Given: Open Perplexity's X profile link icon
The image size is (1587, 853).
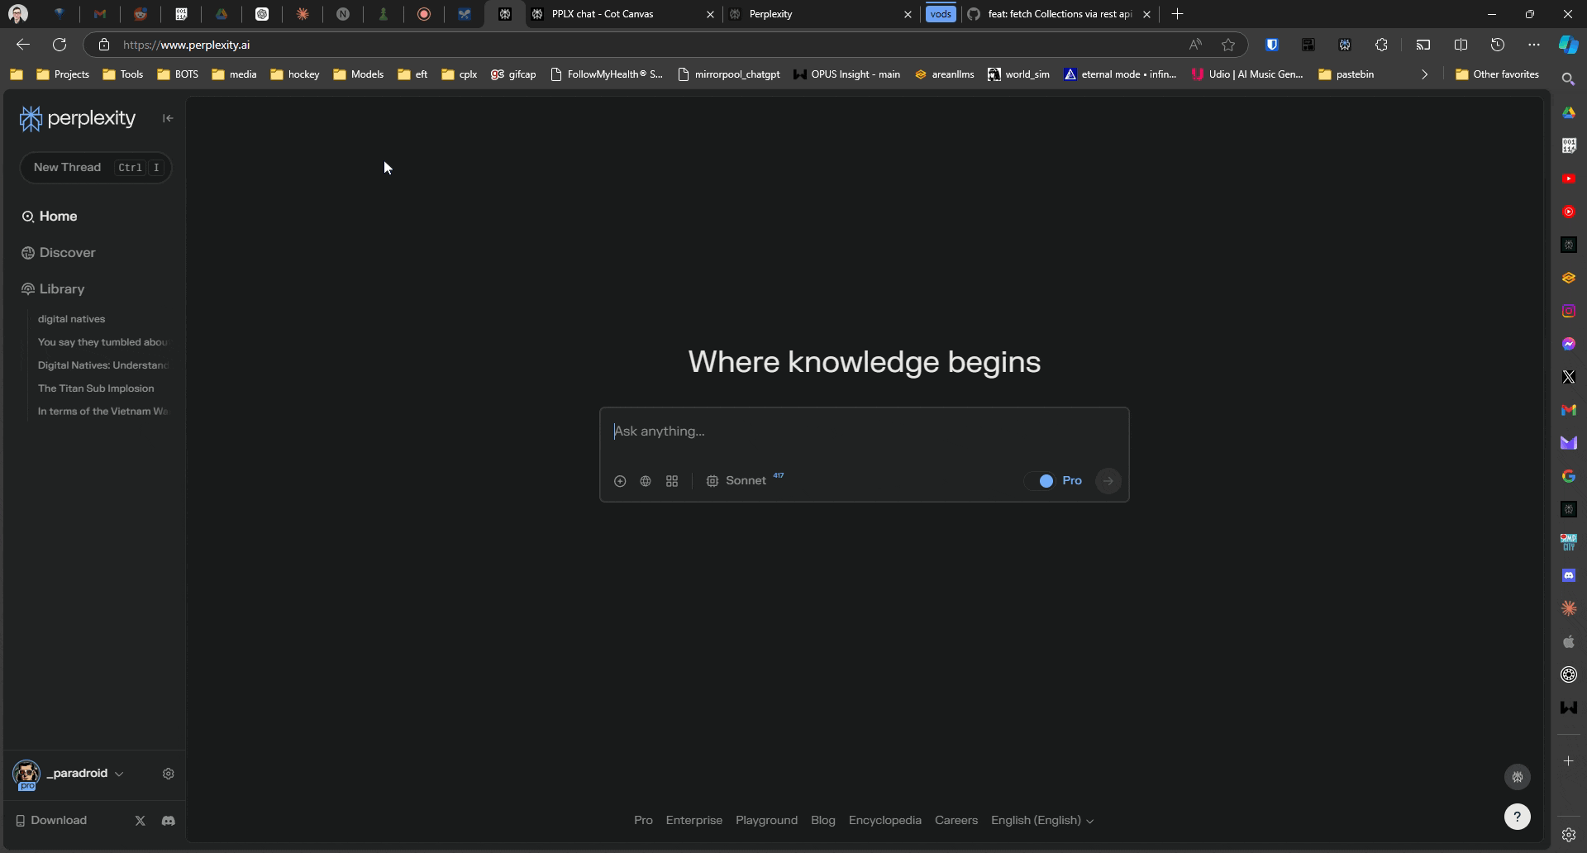Looking at the screenshot, I should pos(140,821).
